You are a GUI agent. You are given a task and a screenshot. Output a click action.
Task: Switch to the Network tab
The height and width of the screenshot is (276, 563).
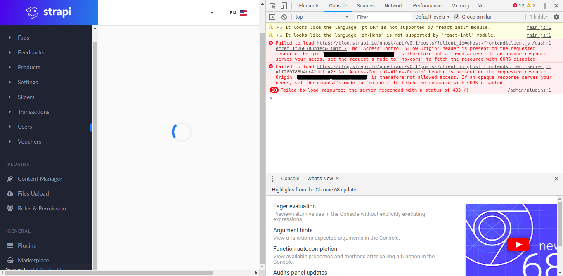(393, 5)
